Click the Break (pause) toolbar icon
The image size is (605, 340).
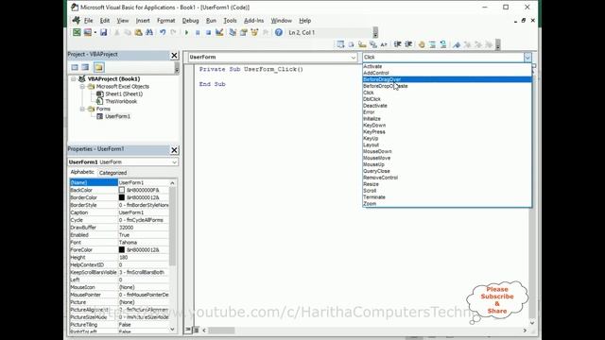coord(198,32)
